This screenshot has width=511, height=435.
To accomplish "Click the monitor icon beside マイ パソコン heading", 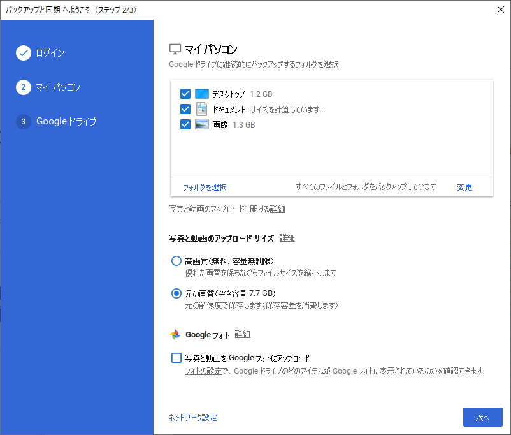I will (175, 49).
